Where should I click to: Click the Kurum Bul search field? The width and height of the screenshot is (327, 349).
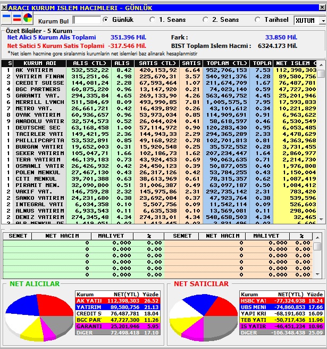coord(87,20)
